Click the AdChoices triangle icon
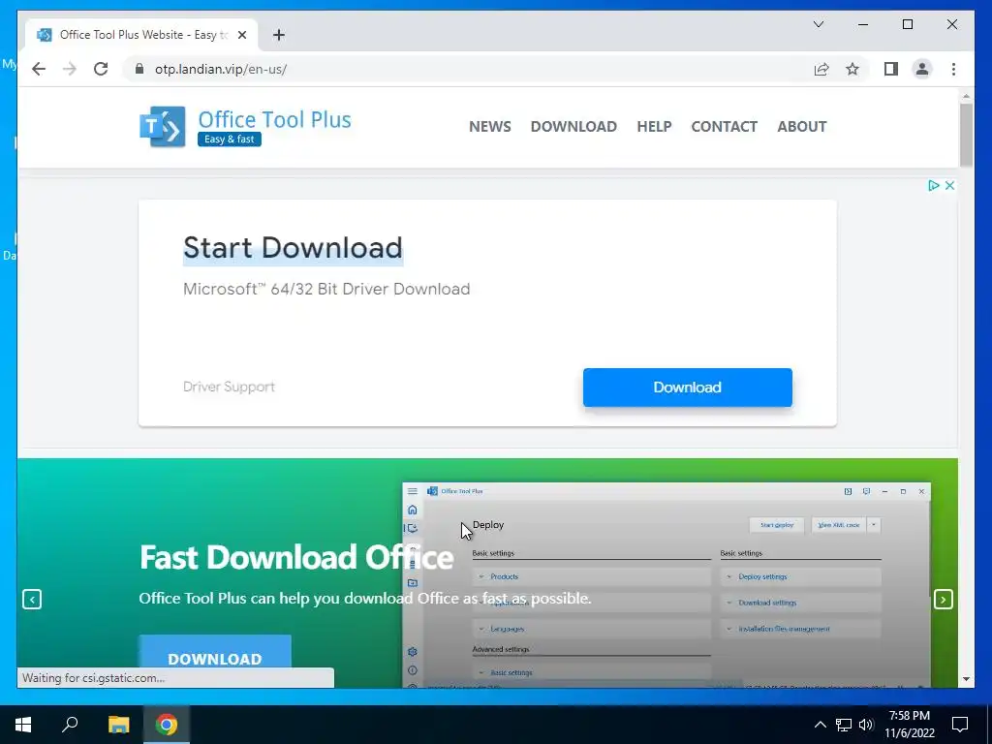This screenshot has height=744, width=992. point(933,185)
